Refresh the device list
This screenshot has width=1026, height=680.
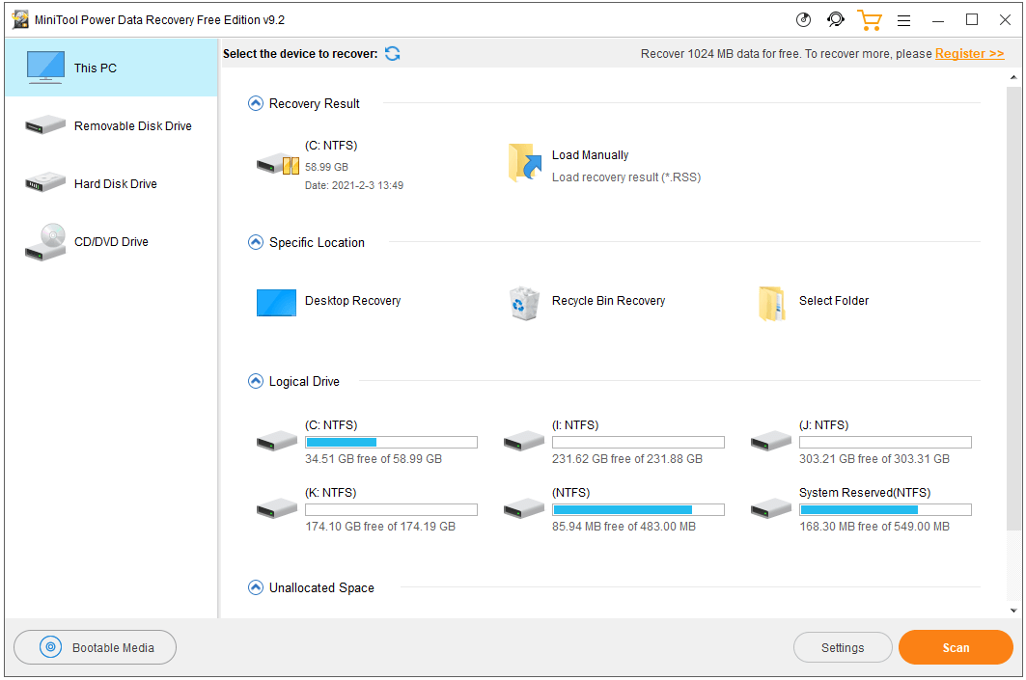393,54
